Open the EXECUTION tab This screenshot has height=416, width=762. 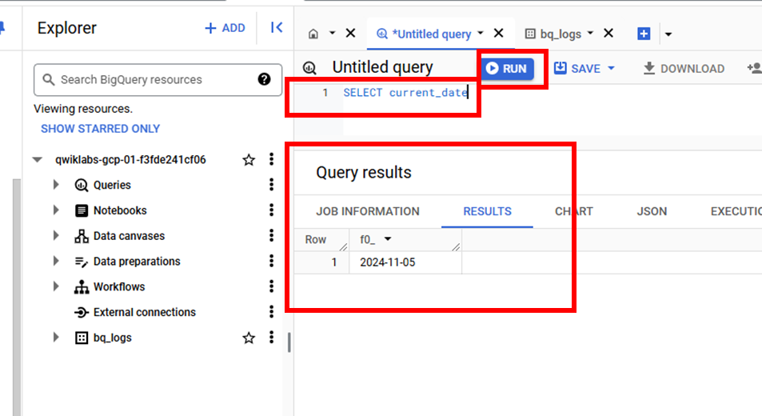736,211
